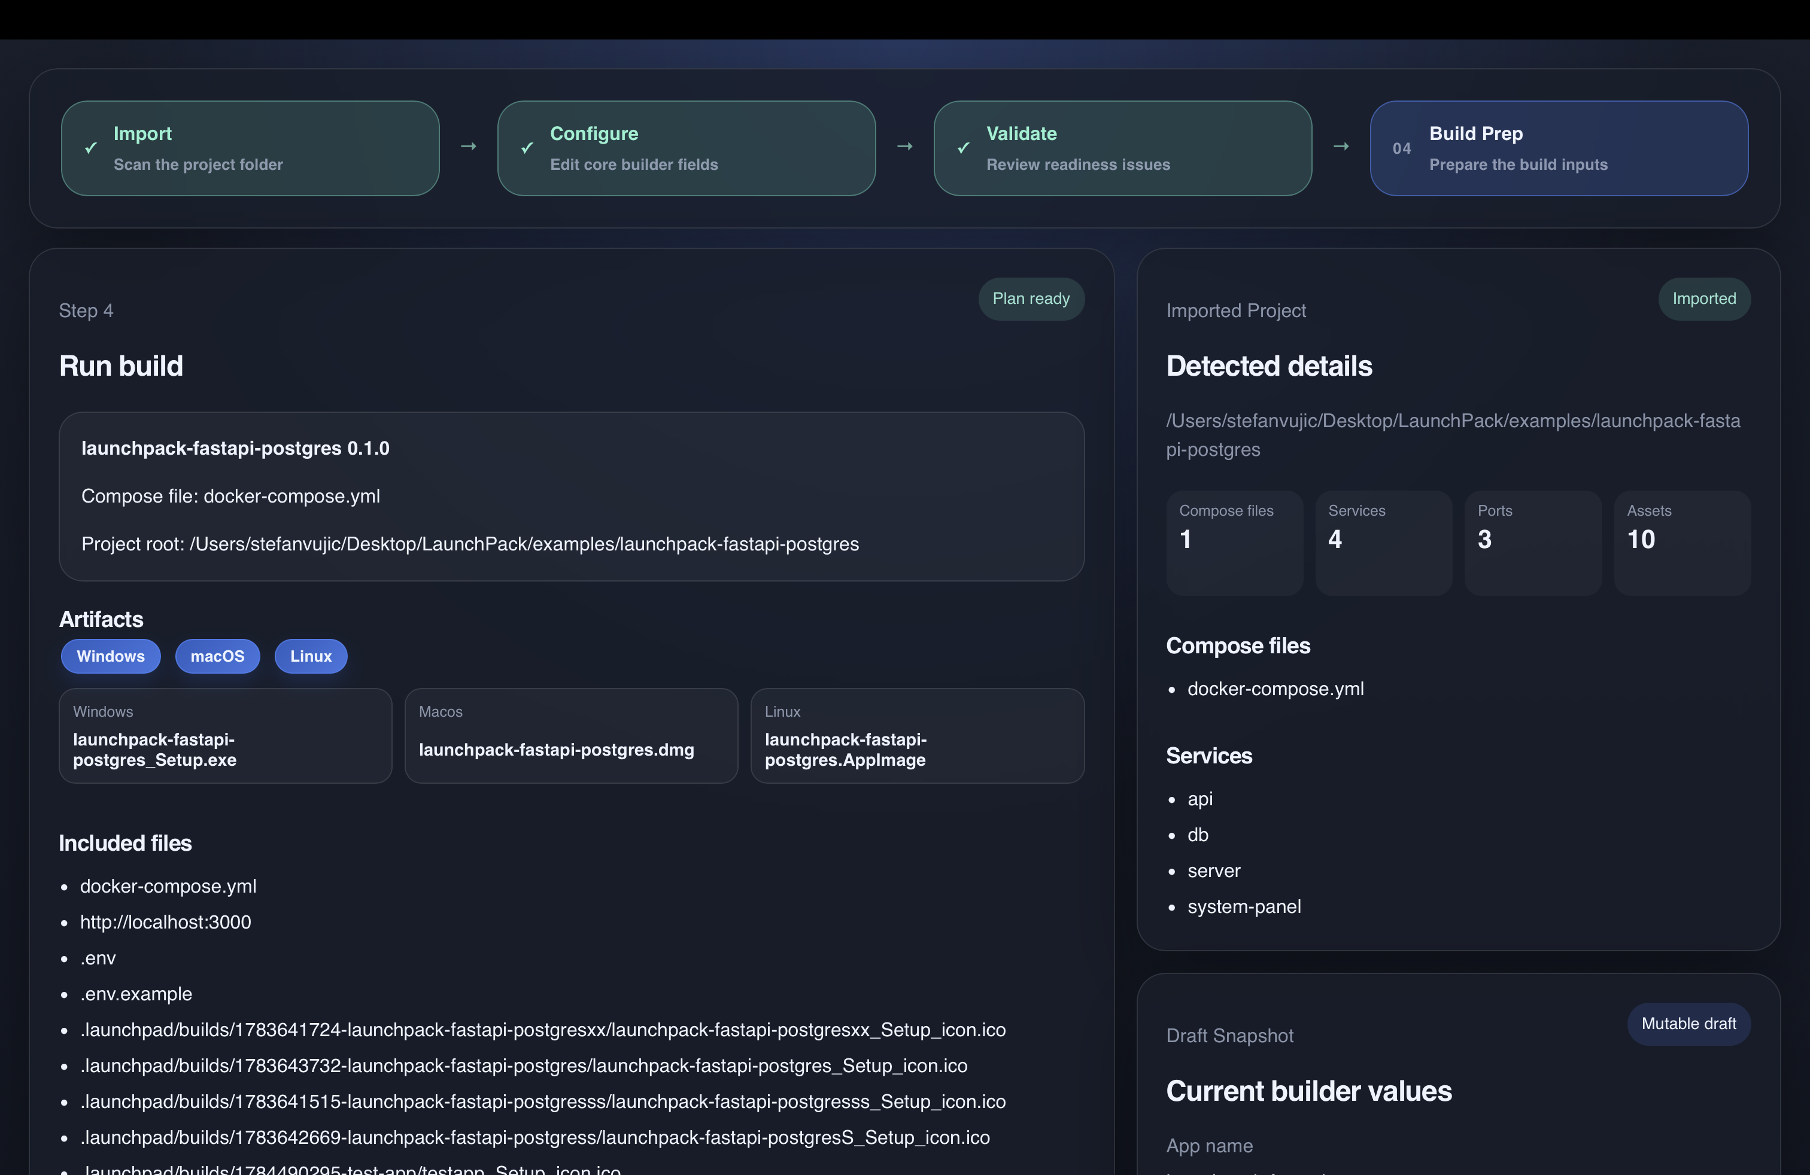The image size is (1810, 1175).
Task: Click the Plan ready status badge
Action: (x=1031, y=299)
